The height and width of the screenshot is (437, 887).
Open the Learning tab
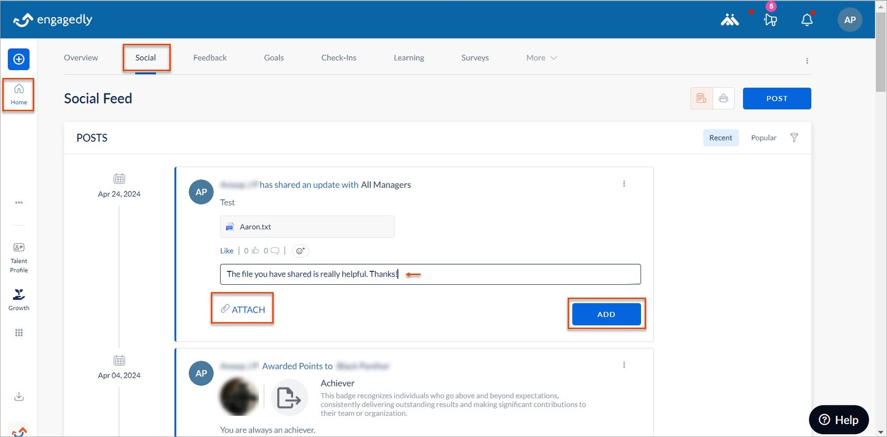[409, 58]
